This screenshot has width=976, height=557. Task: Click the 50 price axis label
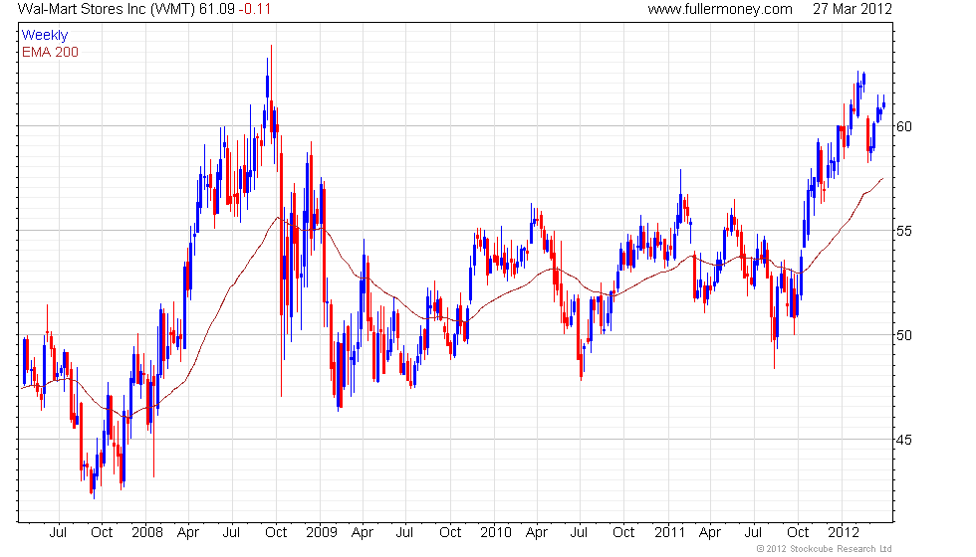pos(904,336)
